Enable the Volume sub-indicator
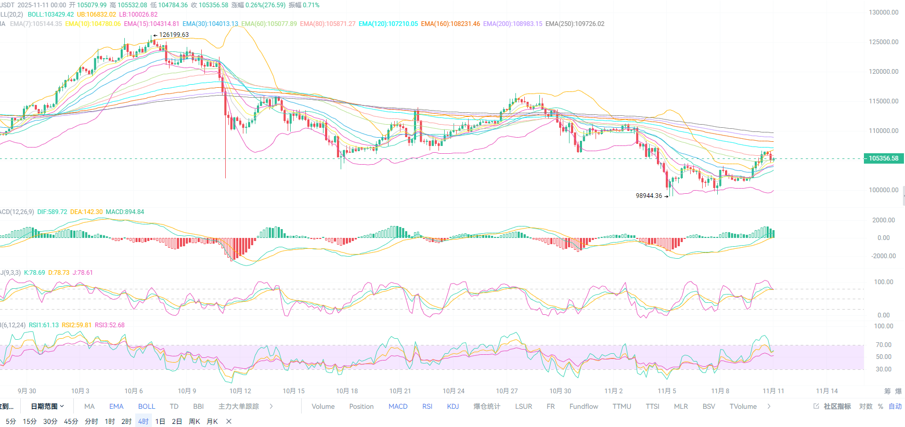This screenshot has height=427, width=905. coord(323,406)
